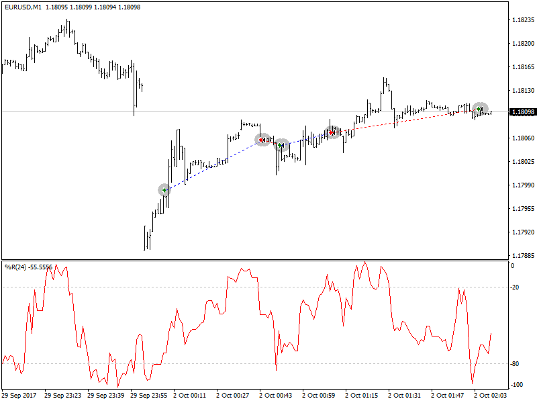Select the red marker starting the red dashed line
Viewport: 537px width, 403px height.
(332, 132)
